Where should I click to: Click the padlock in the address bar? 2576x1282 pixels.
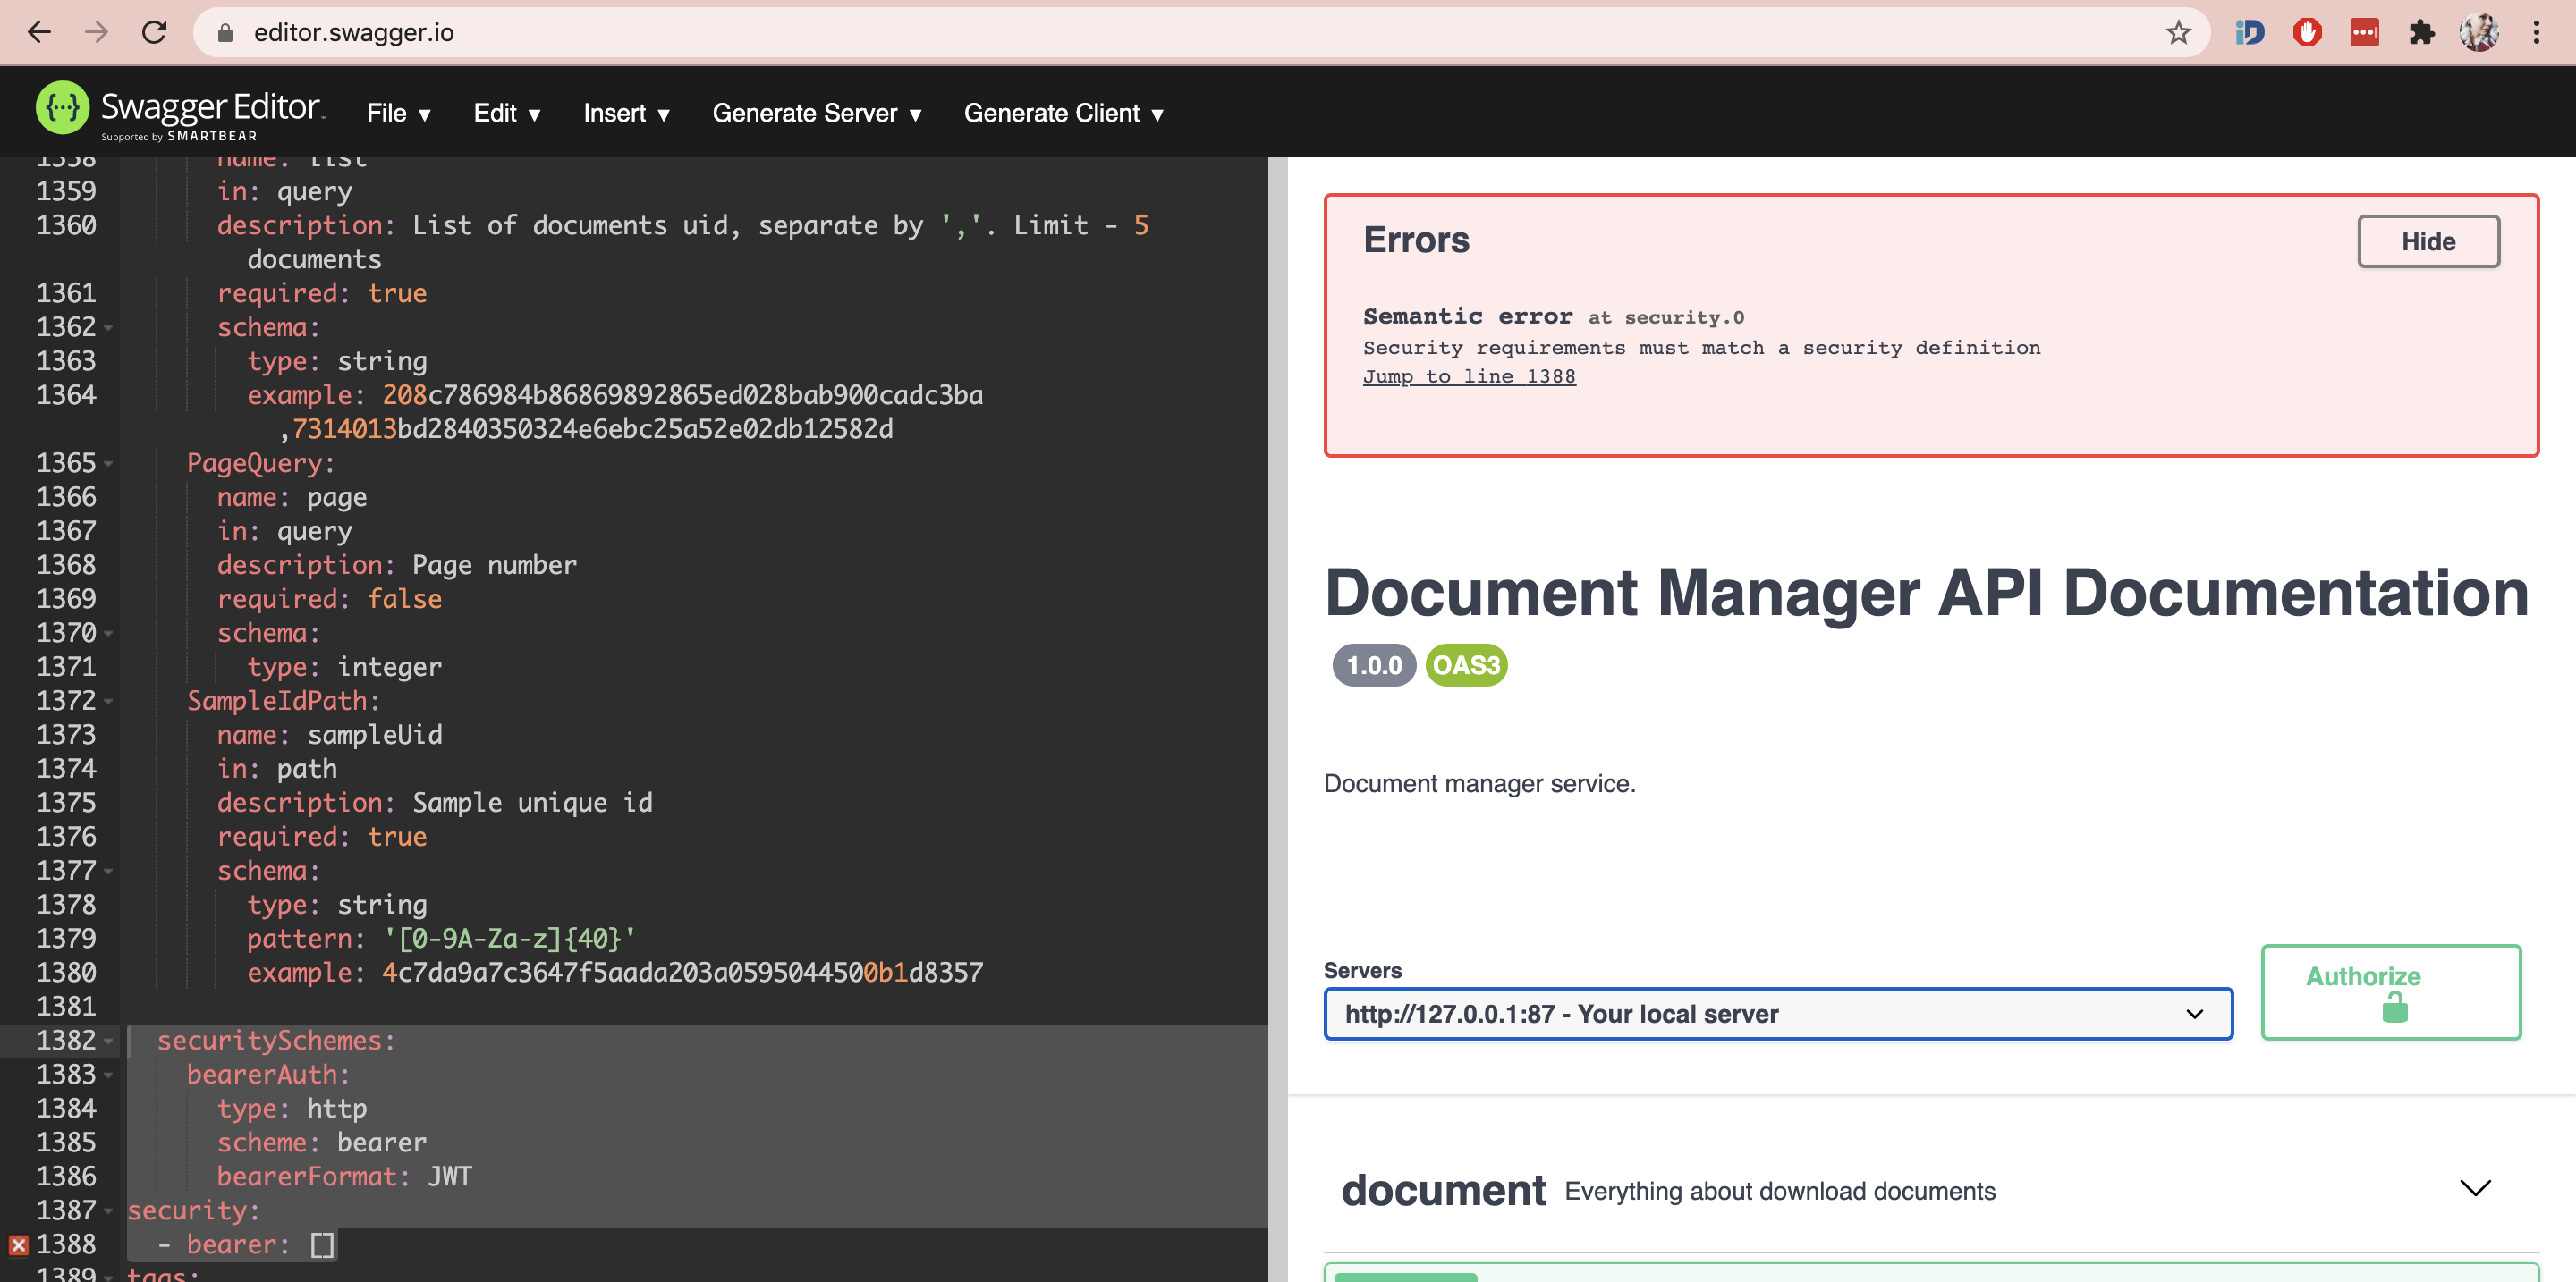225,32
